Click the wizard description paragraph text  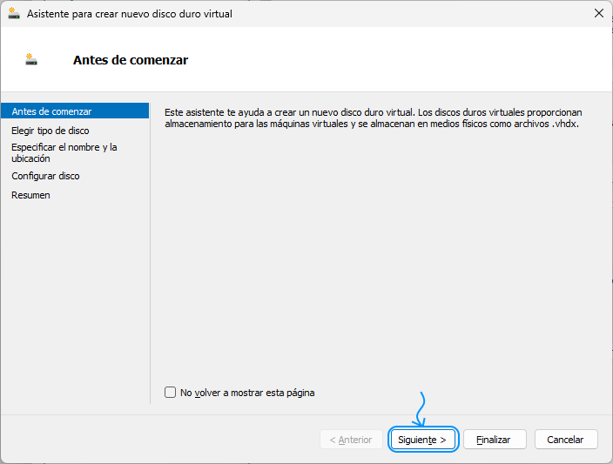pos(373,118)
